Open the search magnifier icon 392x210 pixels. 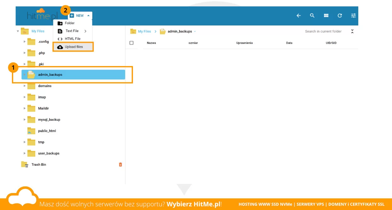312,15
